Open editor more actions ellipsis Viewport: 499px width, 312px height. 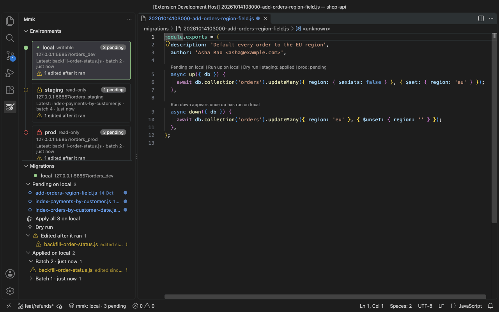(491, 18)
